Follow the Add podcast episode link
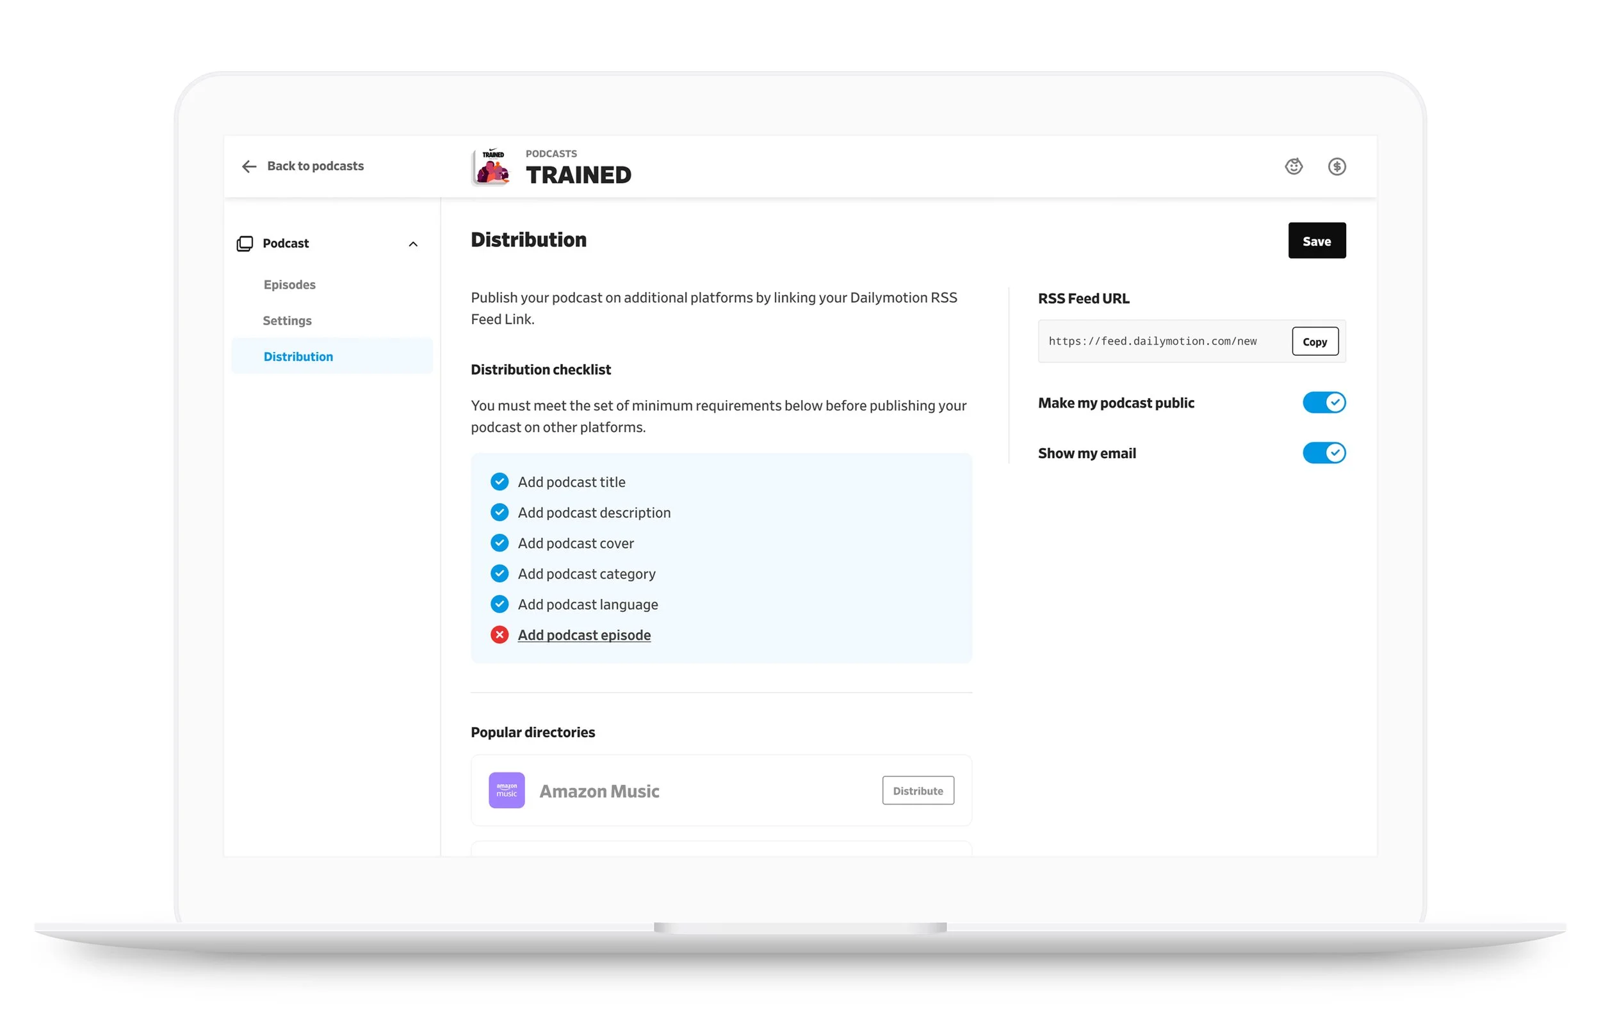This screenshot has height=1024, width=1601. coord(584,635)
